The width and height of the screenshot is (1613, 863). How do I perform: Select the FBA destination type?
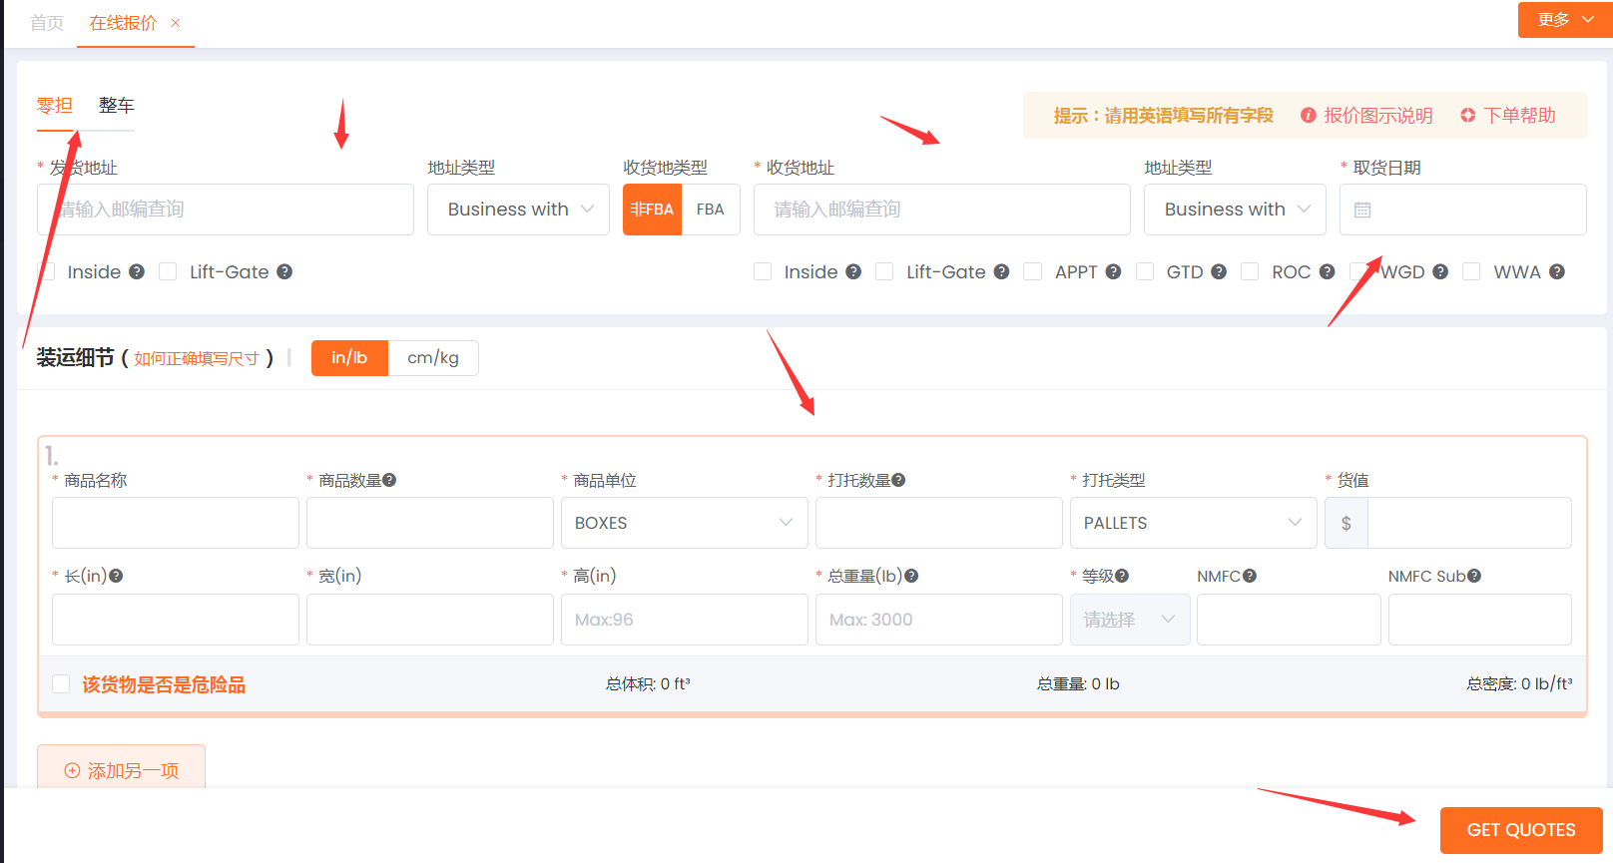pos(710,210)
